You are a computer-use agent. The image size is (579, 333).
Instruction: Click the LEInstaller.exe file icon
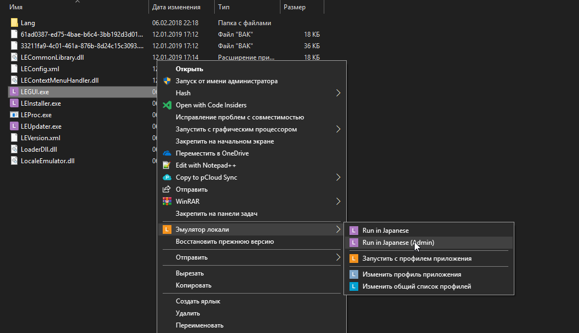click(x=14, y=103)
